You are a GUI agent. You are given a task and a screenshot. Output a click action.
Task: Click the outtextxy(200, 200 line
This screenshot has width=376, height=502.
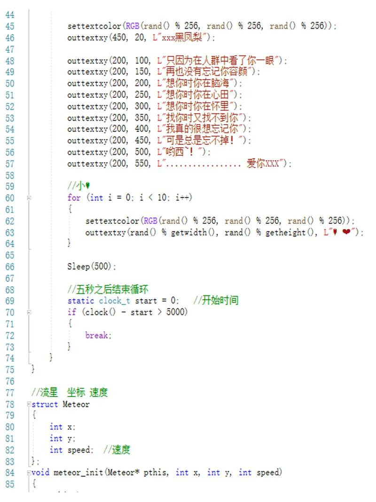click(155, 83)
